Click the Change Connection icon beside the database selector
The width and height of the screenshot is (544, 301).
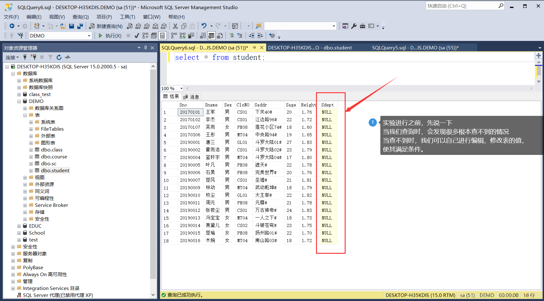pyautogui.click(x=20, y=36)
